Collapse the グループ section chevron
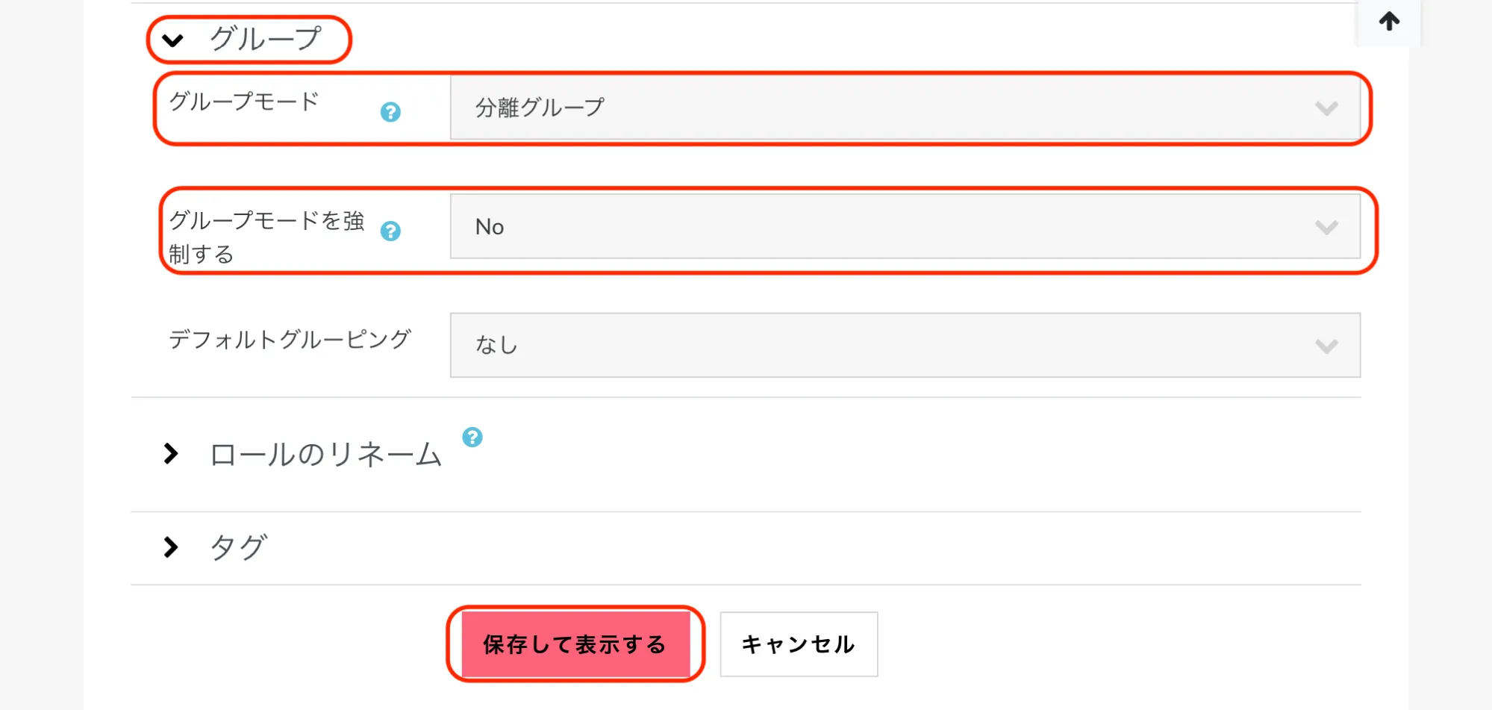The image size is (1492, 710). pos(172,40)
